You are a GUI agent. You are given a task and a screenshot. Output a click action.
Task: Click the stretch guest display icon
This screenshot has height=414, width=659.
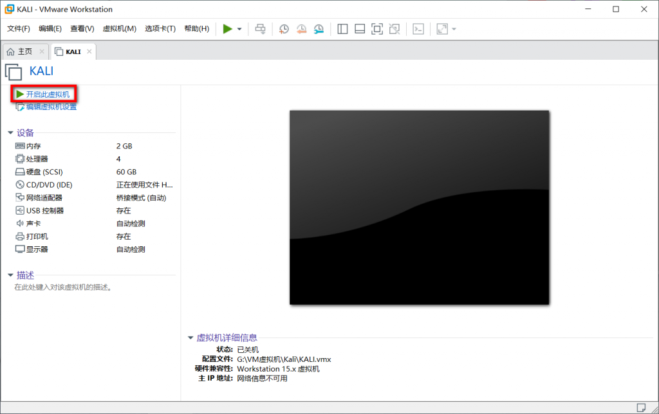pyautogui.click(x=442, y=28)
